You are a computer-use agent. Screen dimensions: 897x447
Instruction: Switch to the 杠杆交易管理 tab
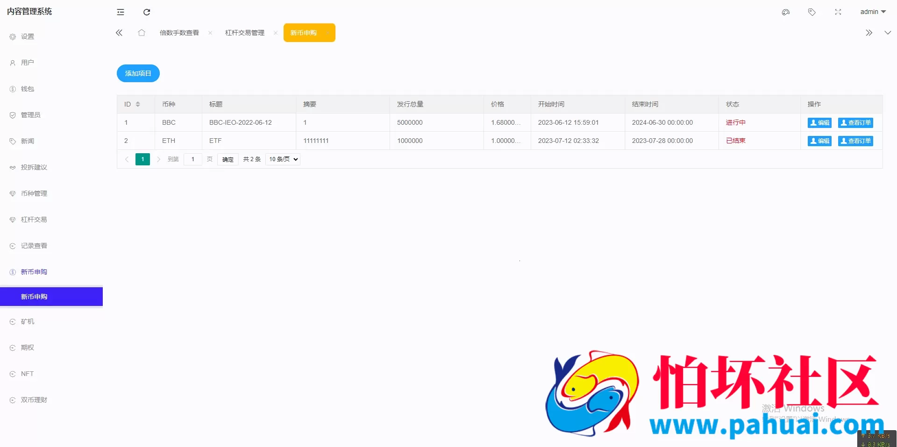point(245,33)
